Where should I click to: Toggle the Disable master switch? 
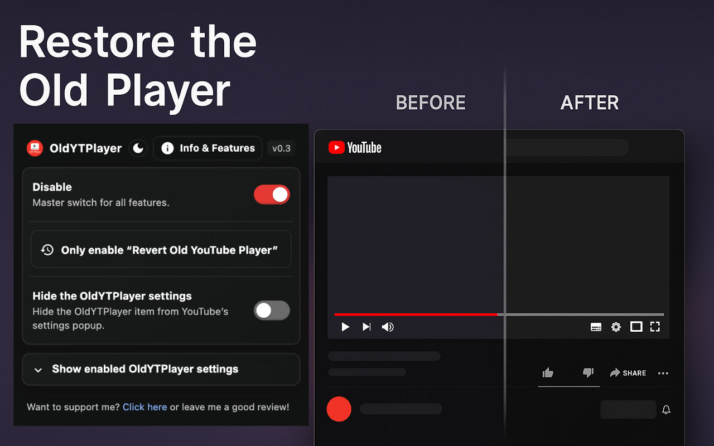(x=272, y=194)
